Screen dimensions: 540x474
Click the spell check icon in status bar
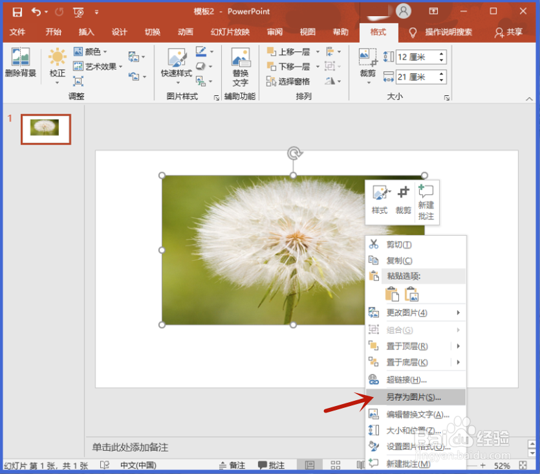pos(104,466)
